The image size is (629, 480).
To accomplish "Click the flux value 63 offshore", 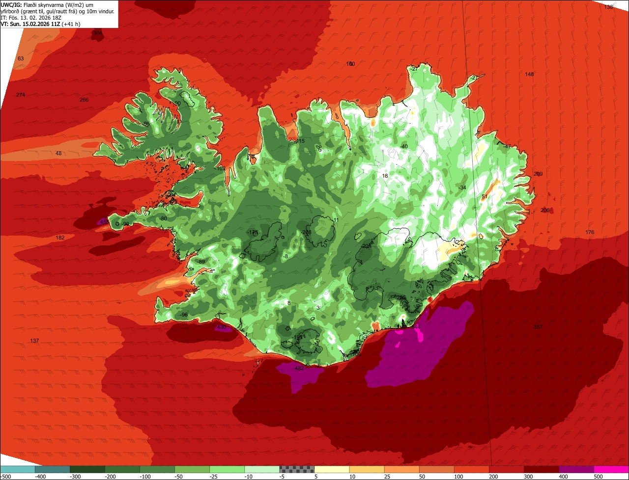I will 21,58.
